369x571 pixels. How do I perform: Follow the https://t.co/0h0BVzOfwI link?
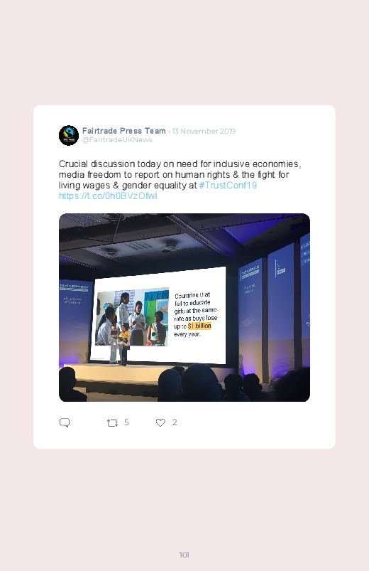(x=108, y=196)
